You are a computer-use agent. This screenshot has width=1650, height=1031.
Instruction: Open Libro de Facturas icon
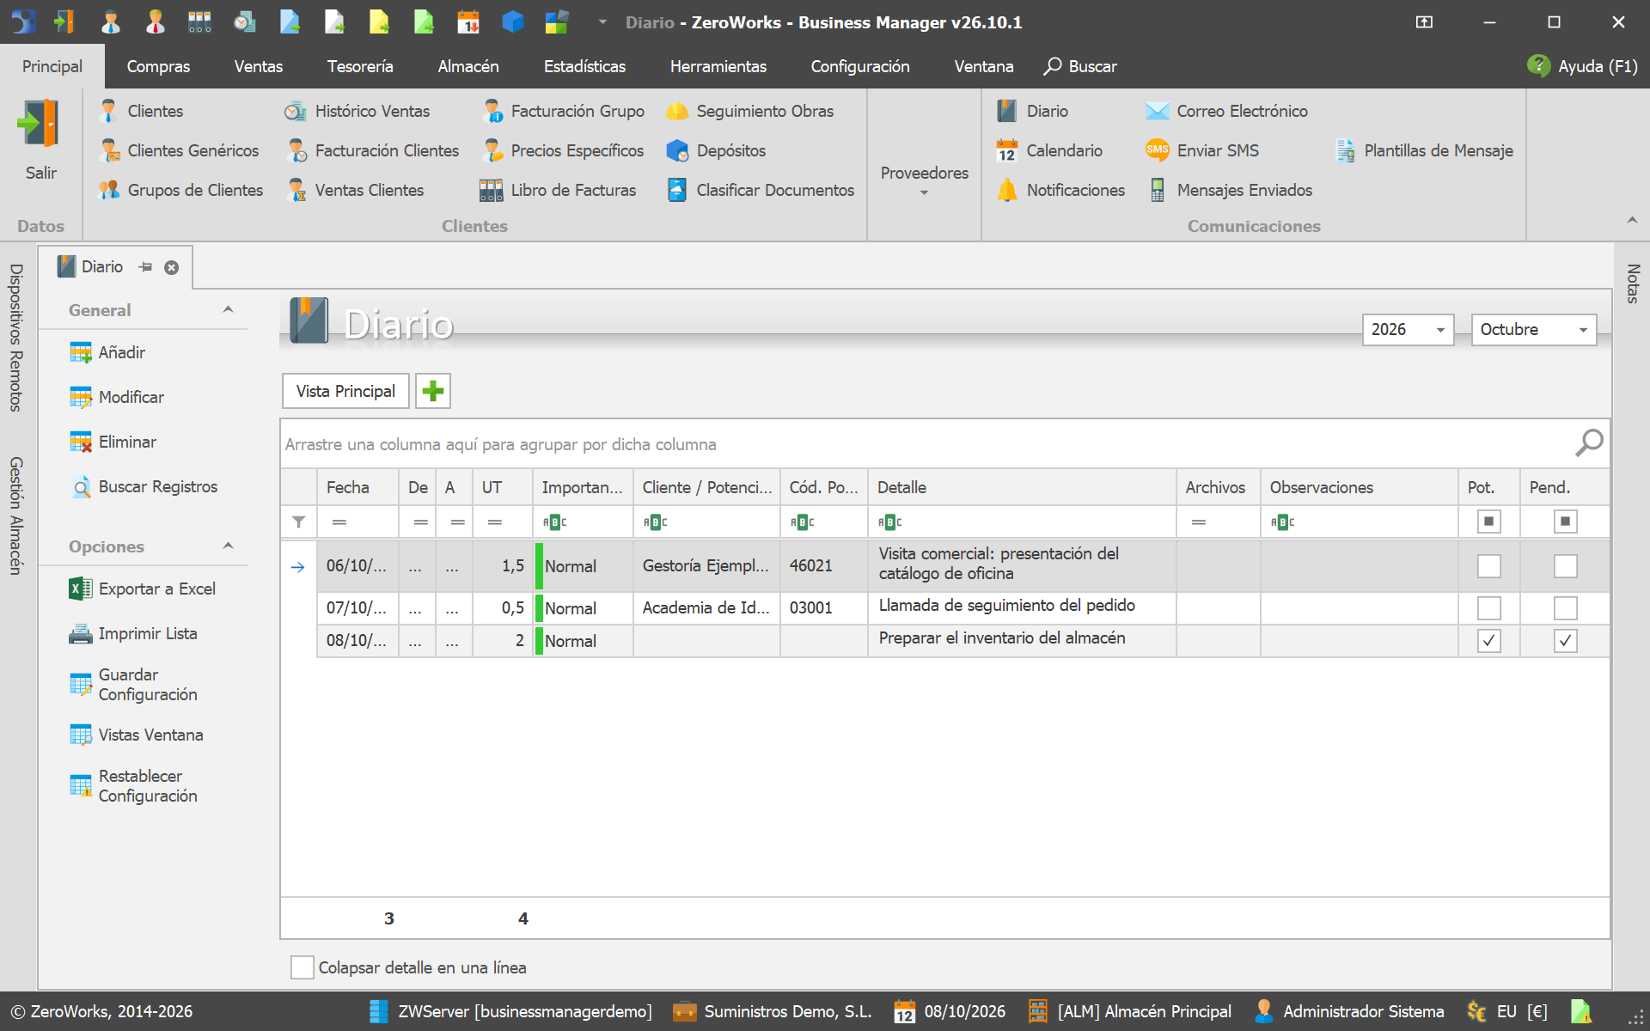click(x=492, y=191)
